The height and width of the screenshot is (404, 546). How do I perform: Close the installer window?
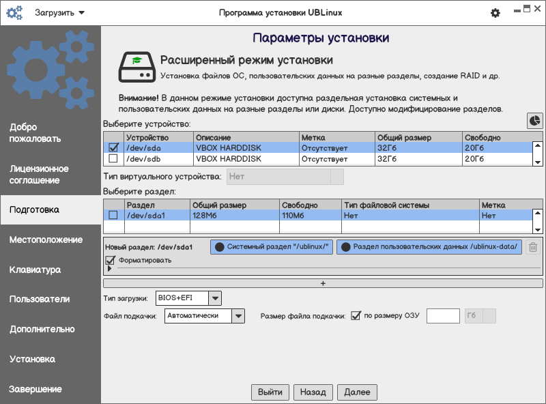pyautogui.click(x=537, y=9)
